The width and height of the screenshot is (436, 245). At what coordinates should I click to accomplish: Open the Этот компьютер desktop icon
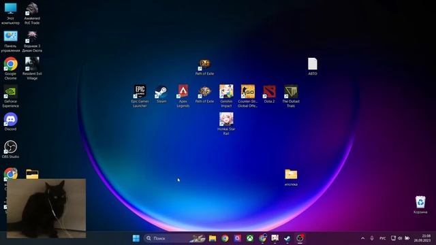[x=10, y=14]
